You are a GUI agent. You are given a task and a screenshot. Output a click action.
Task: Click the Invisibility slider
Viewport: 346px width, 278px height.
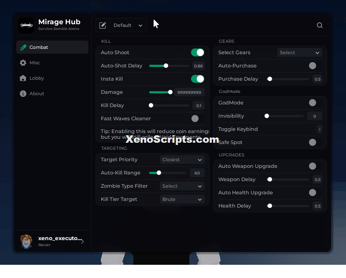tap(284, 116)
